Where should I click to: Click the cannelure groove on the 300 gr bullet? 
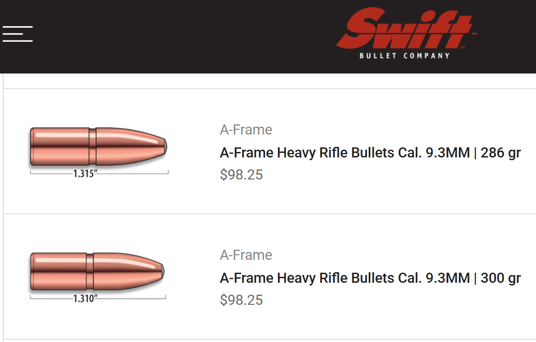coord(90,272)
